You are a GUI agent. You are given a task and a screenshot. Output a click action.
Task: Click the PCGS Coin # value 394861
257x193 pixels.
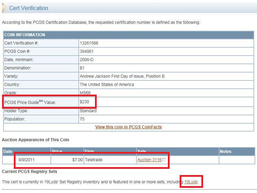click(87, 51)
